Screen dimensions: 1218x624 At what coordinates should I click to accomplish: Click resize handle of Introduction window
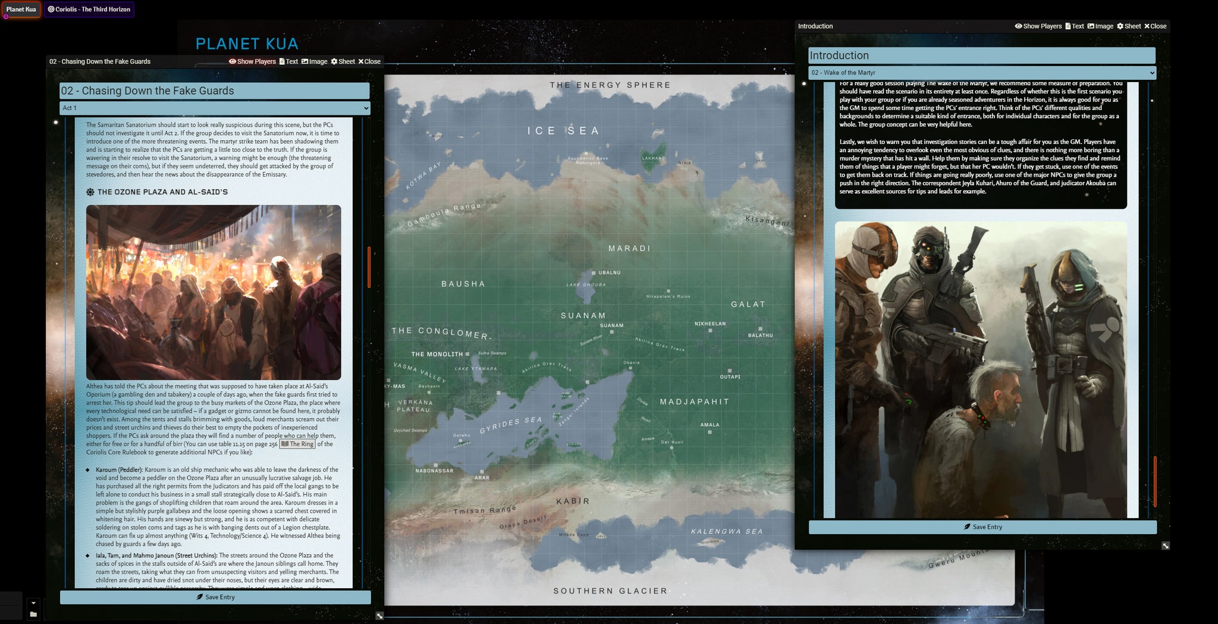[x=1166, y=545]
